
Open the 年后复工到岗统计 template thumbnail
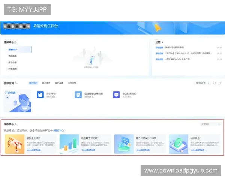coord(69,144)
